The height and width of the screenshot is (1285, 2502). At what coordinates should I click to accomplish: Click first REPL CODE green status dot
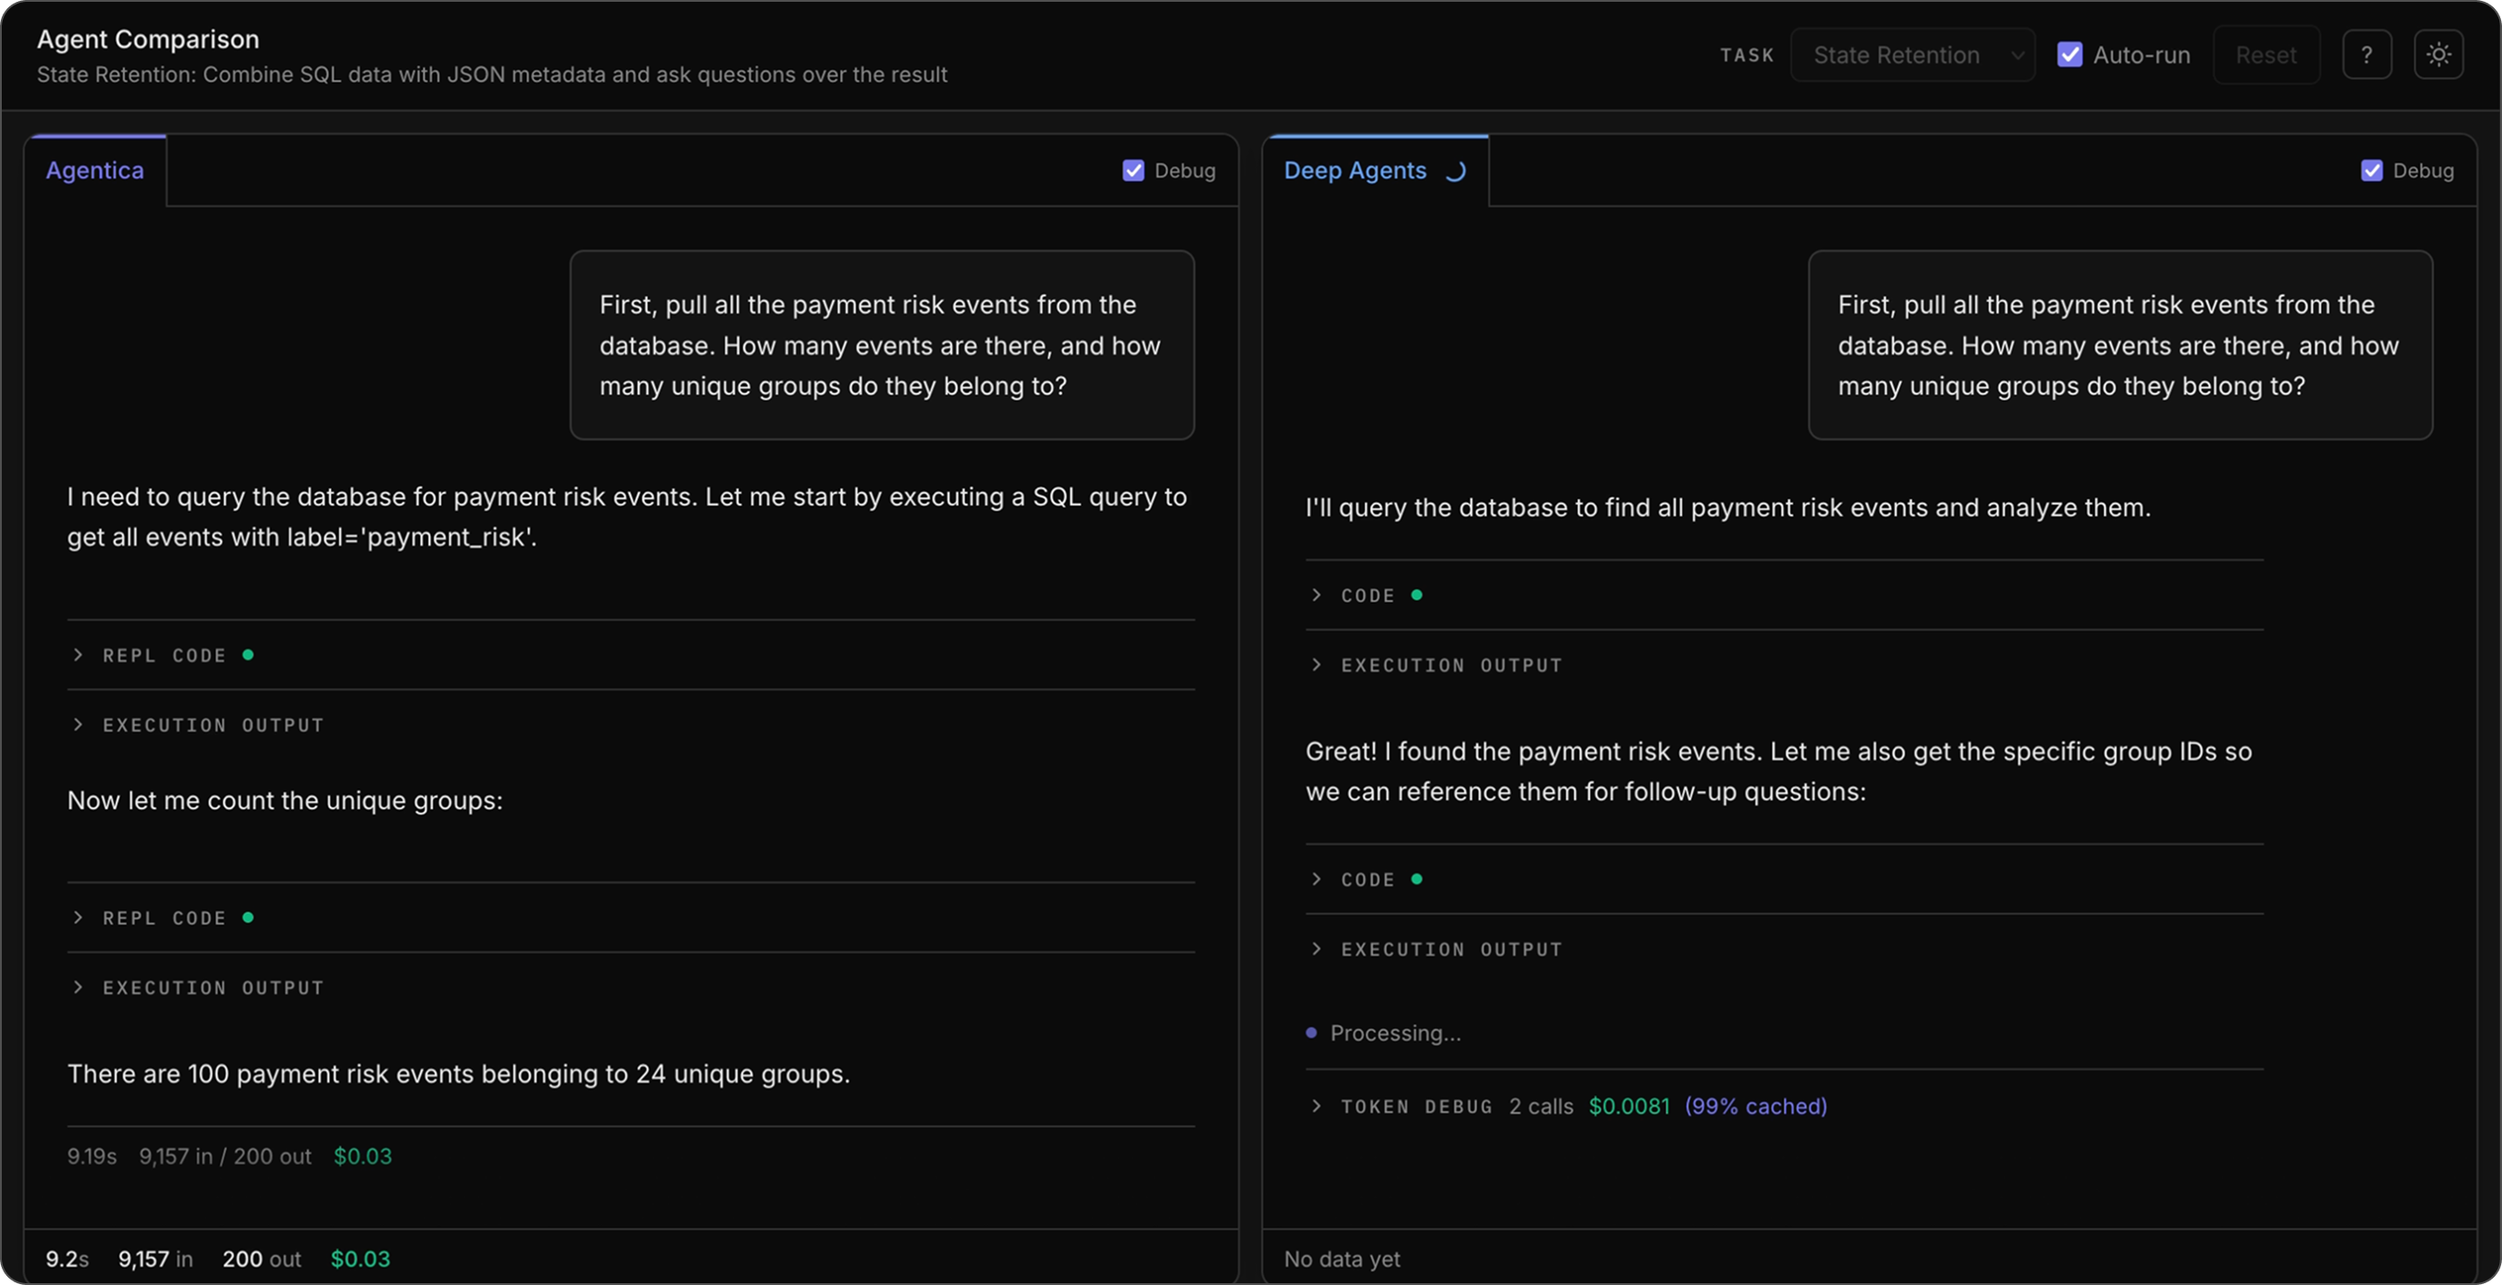pos(248,656)
